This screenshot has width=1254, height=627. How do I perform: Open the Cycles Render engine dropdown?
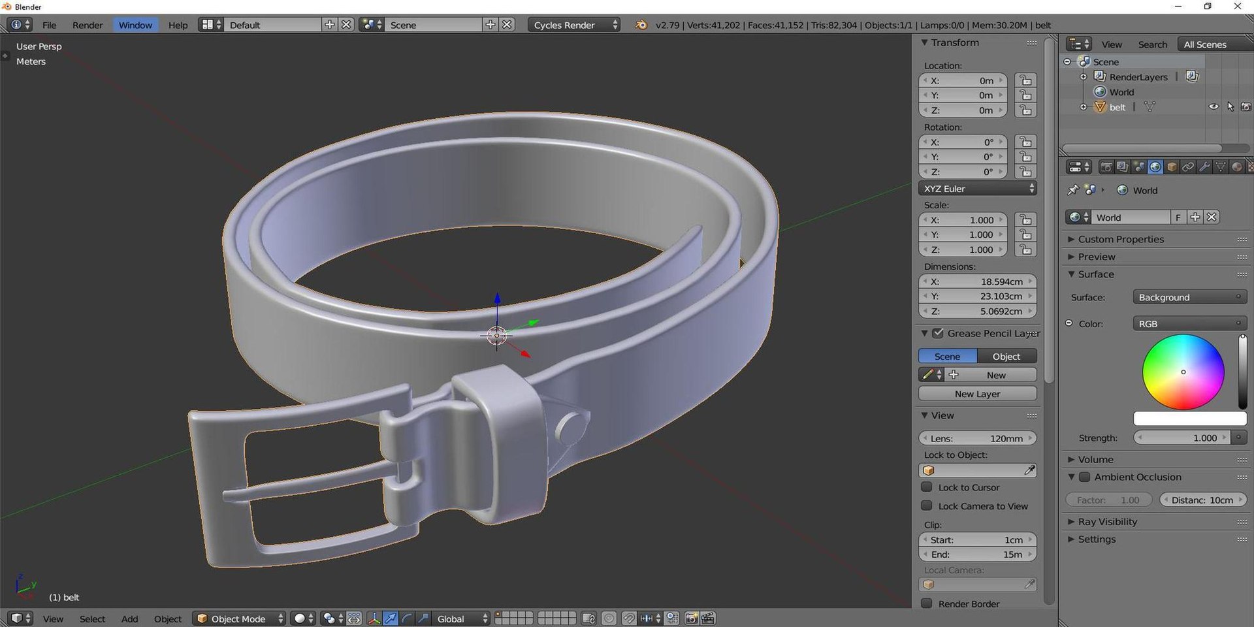[574, 25]
